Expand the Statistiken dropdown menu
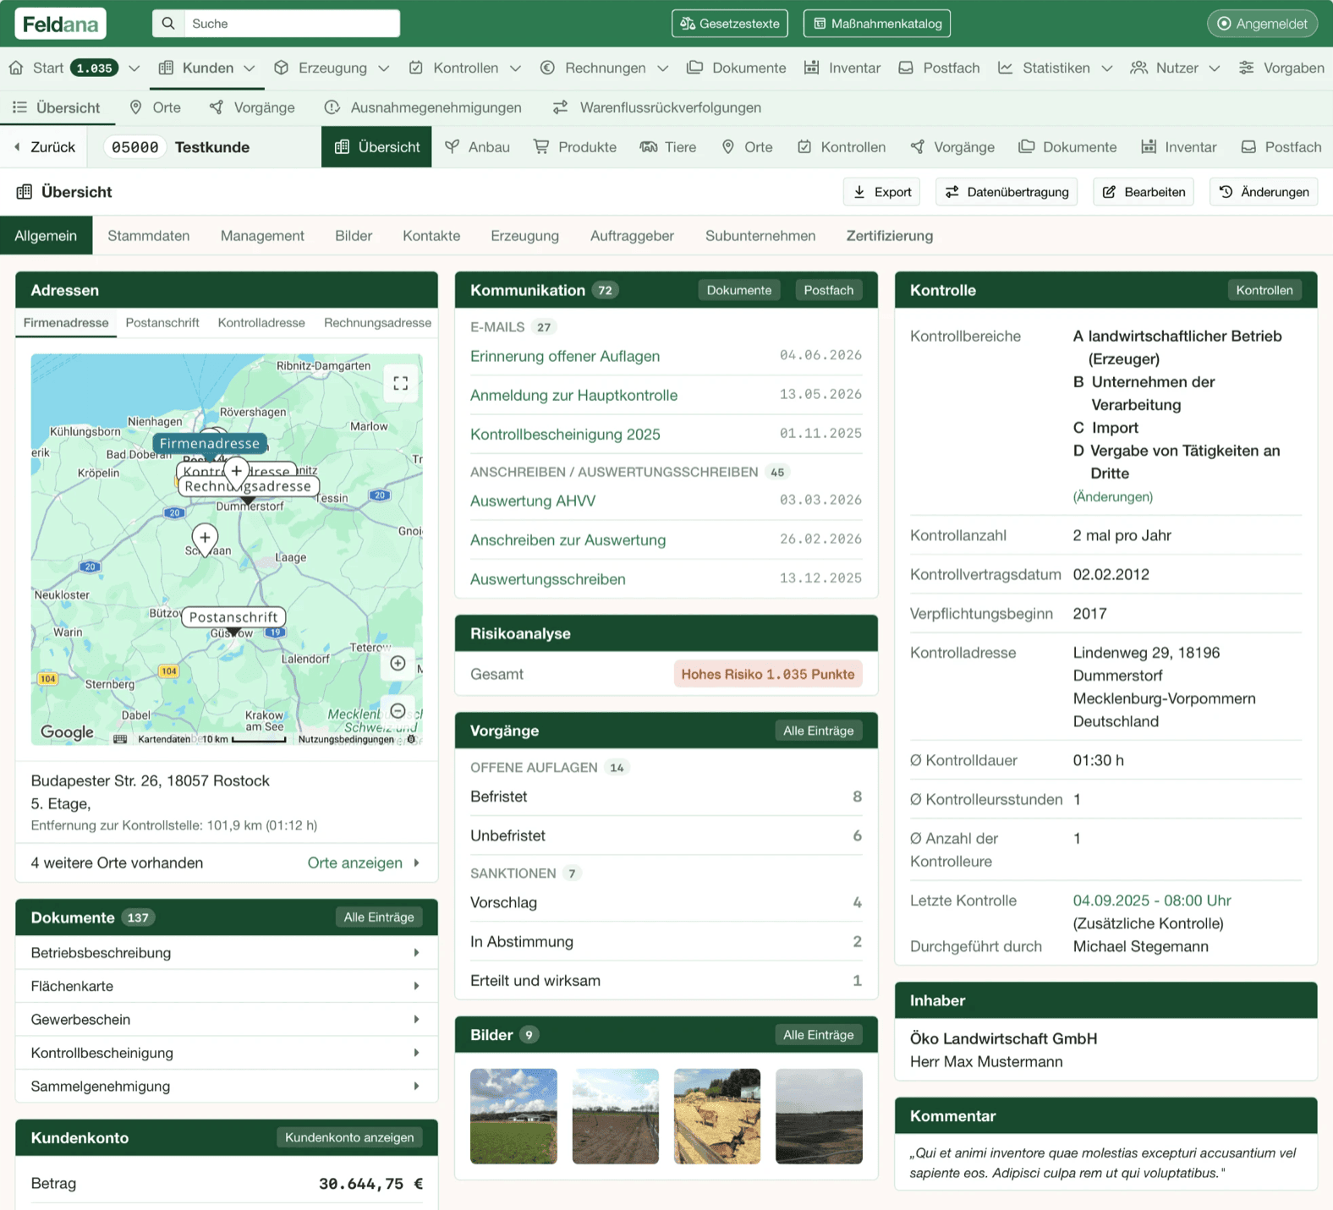1333x1210 pixels. [1107, 68]
